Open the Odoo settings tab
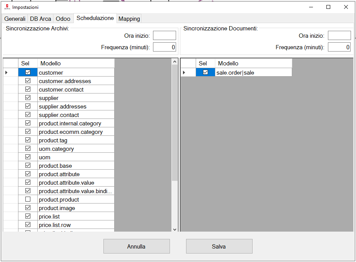 63,18
